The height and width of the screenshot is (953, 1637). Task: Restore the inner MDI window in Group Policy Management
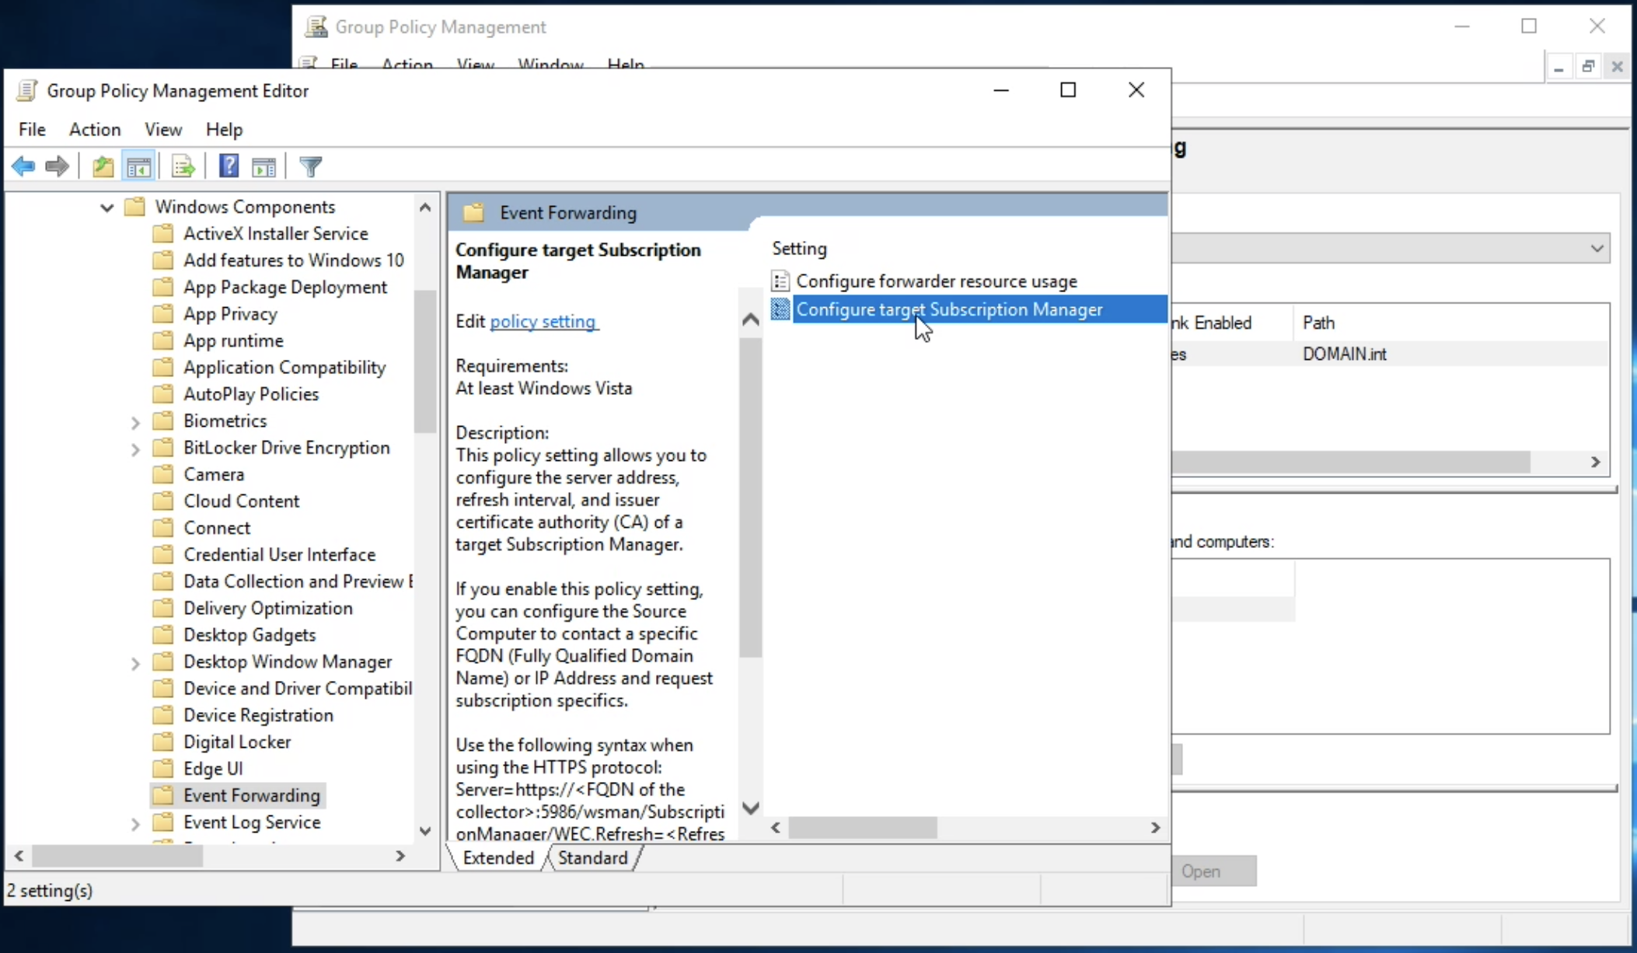(x=1587, y=67)
